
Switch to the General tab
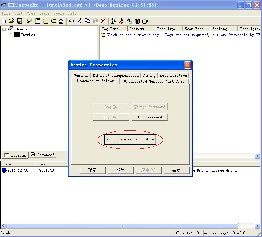click(x=81, y=75)
